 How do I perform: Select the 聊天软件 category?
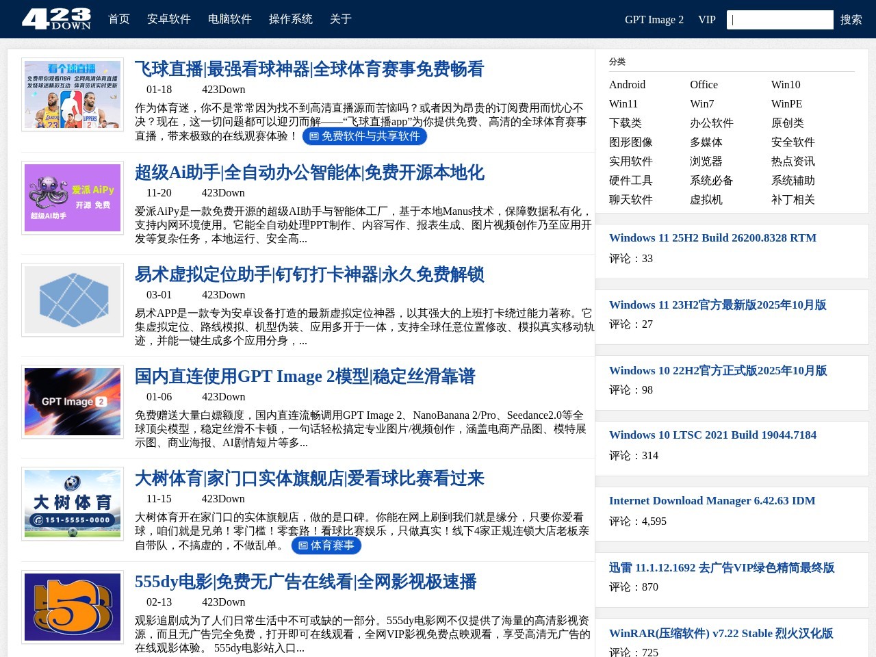[631, 200]
